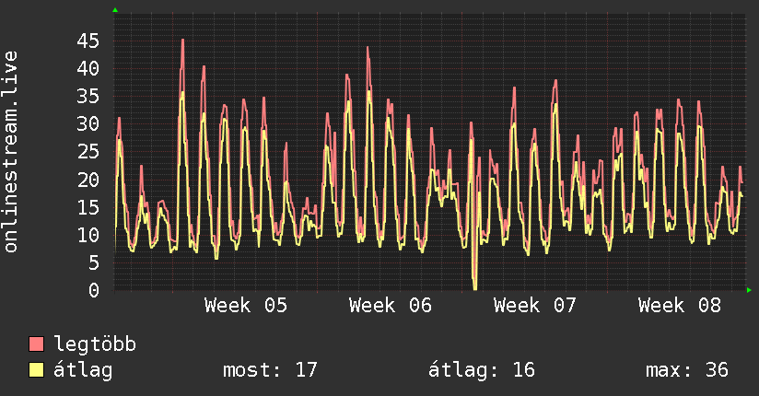The image size is (759, 396).
Task: Click the 35 y-axis tick label
Action: click(x=88, y=97)
